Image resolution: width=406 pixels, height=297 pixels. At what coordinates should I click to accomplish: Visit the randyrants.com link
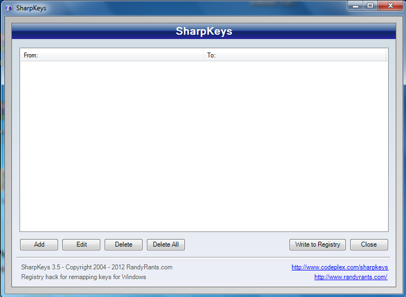[351, 277]
